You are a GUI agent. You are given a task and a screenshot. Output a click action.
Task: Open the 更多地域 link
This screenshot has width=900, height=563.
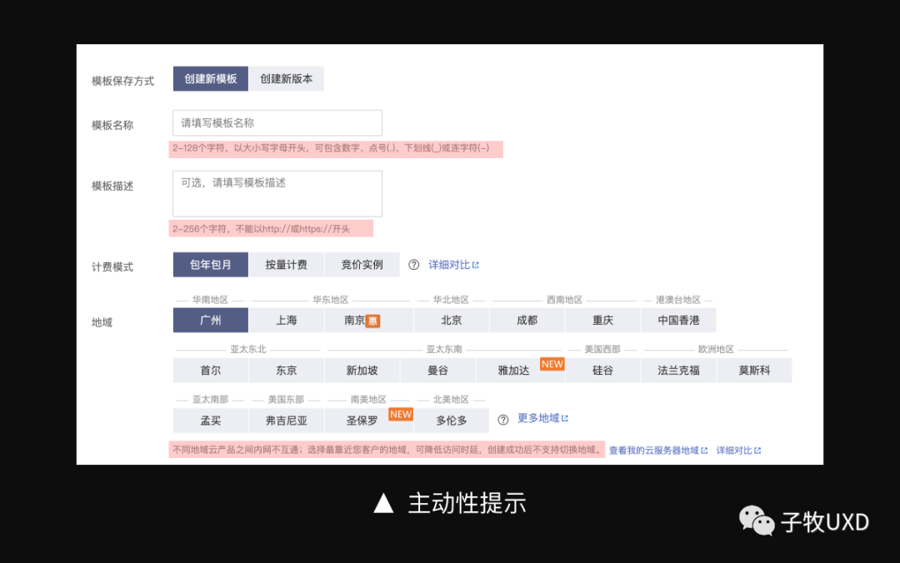coord(542,418)
